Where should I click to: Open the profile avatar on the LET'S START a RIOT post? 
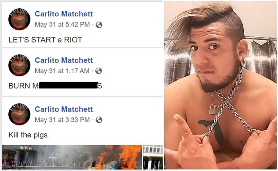[x=19, y=19]
